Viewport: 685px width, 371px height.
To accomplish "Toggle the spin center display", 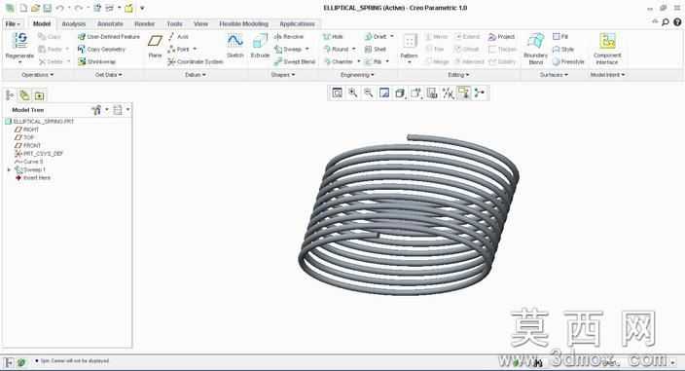I will point(480,93).
